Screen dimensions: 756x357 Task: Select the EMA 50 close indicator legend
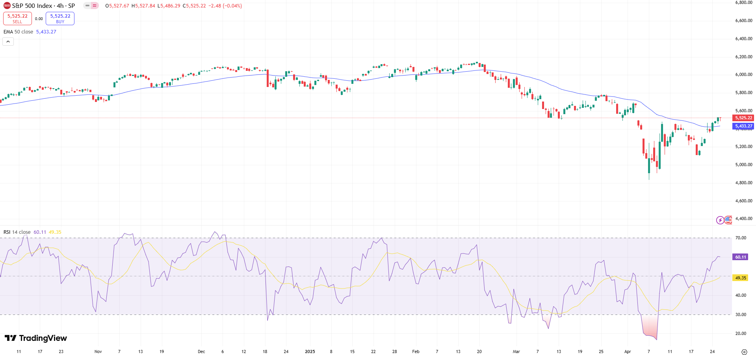(18, 32)
